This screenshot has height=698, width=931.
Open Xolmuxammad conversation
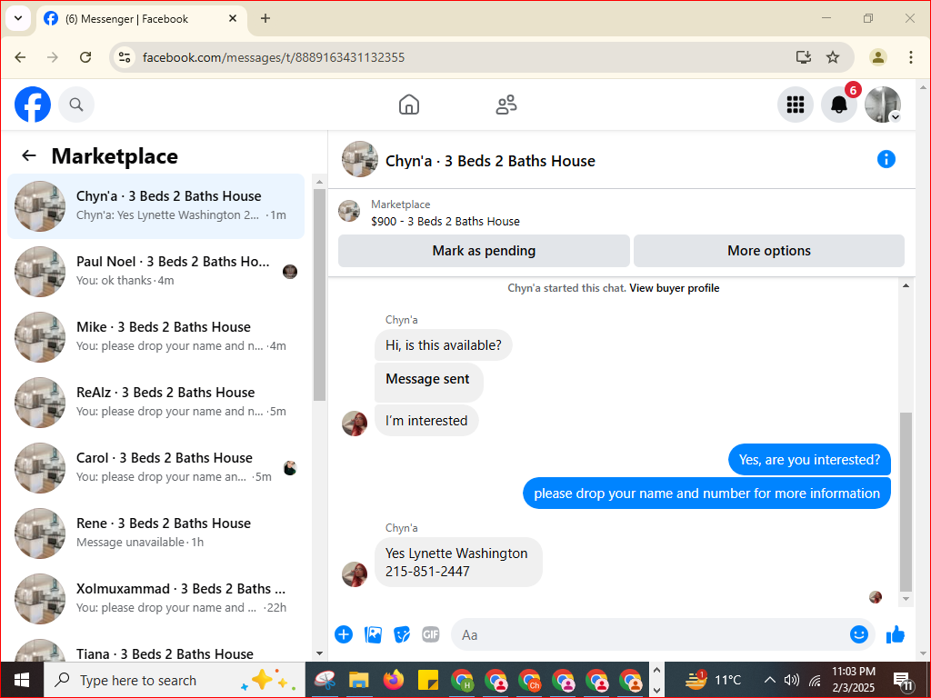pyautogui.click(x=156, y=598)
